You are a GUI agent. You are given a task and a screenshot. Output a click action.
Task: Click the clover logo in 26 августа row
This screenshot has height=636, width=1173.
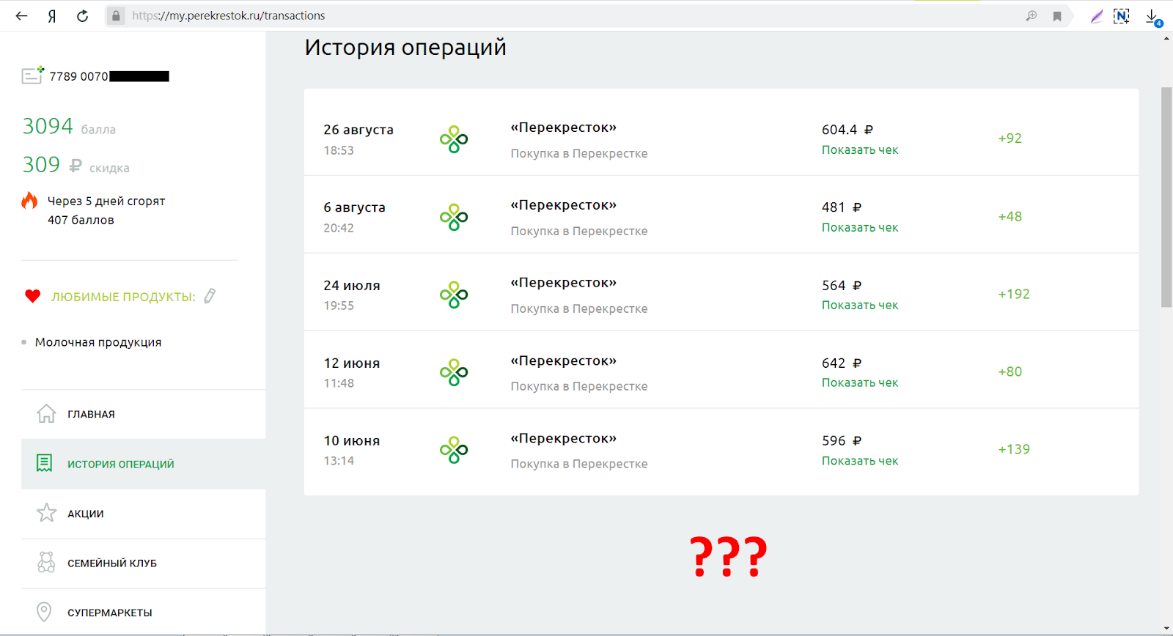click(x=454, y=139)
